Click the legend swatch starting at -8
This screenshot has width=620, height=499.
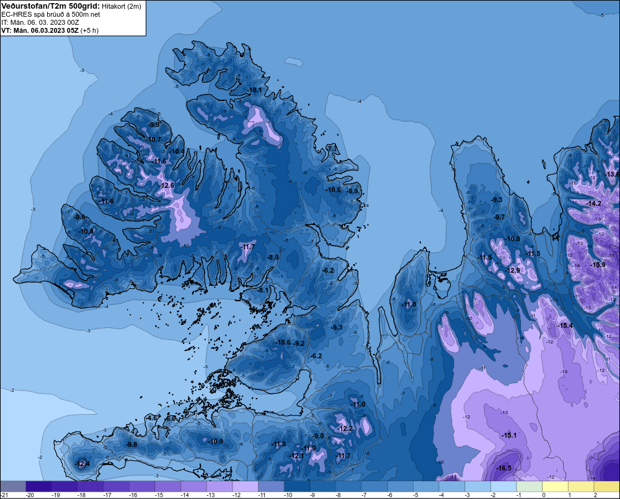click(348, 486)
